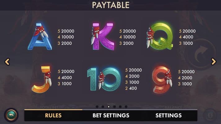Click the blue A symbol icon

pos(40,37)
